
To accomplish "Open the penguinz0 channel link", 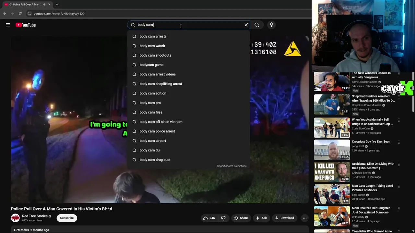I will (x=358, y=146).
